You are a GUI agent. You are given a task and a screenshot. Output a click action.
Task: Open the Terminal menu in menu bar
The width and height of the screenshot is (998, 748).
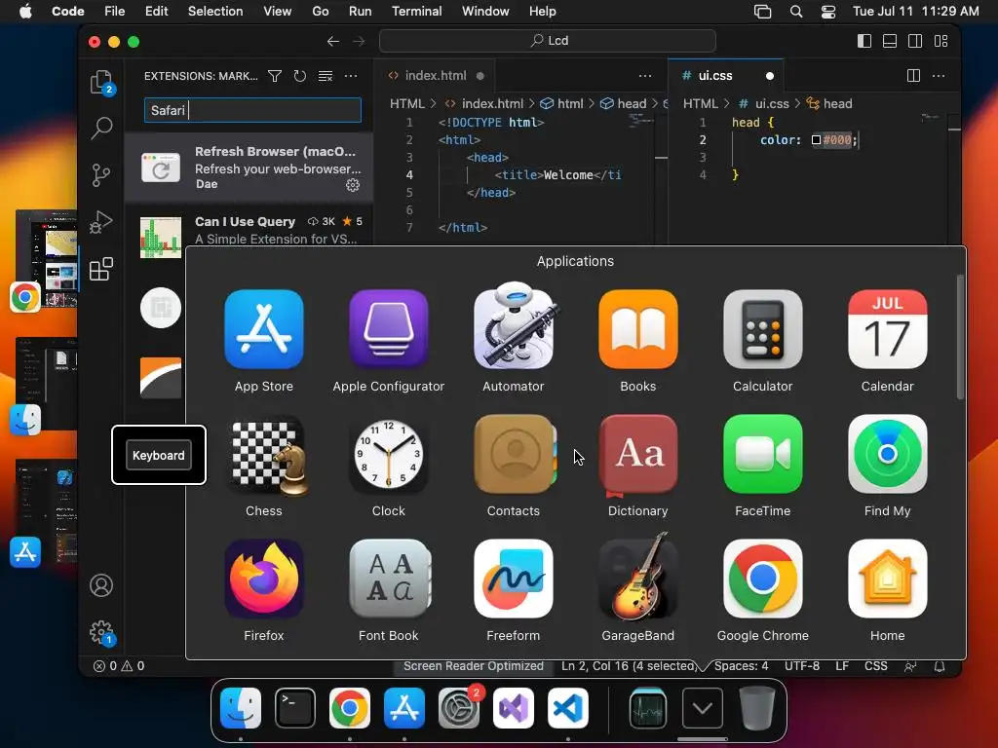point(416,12)
